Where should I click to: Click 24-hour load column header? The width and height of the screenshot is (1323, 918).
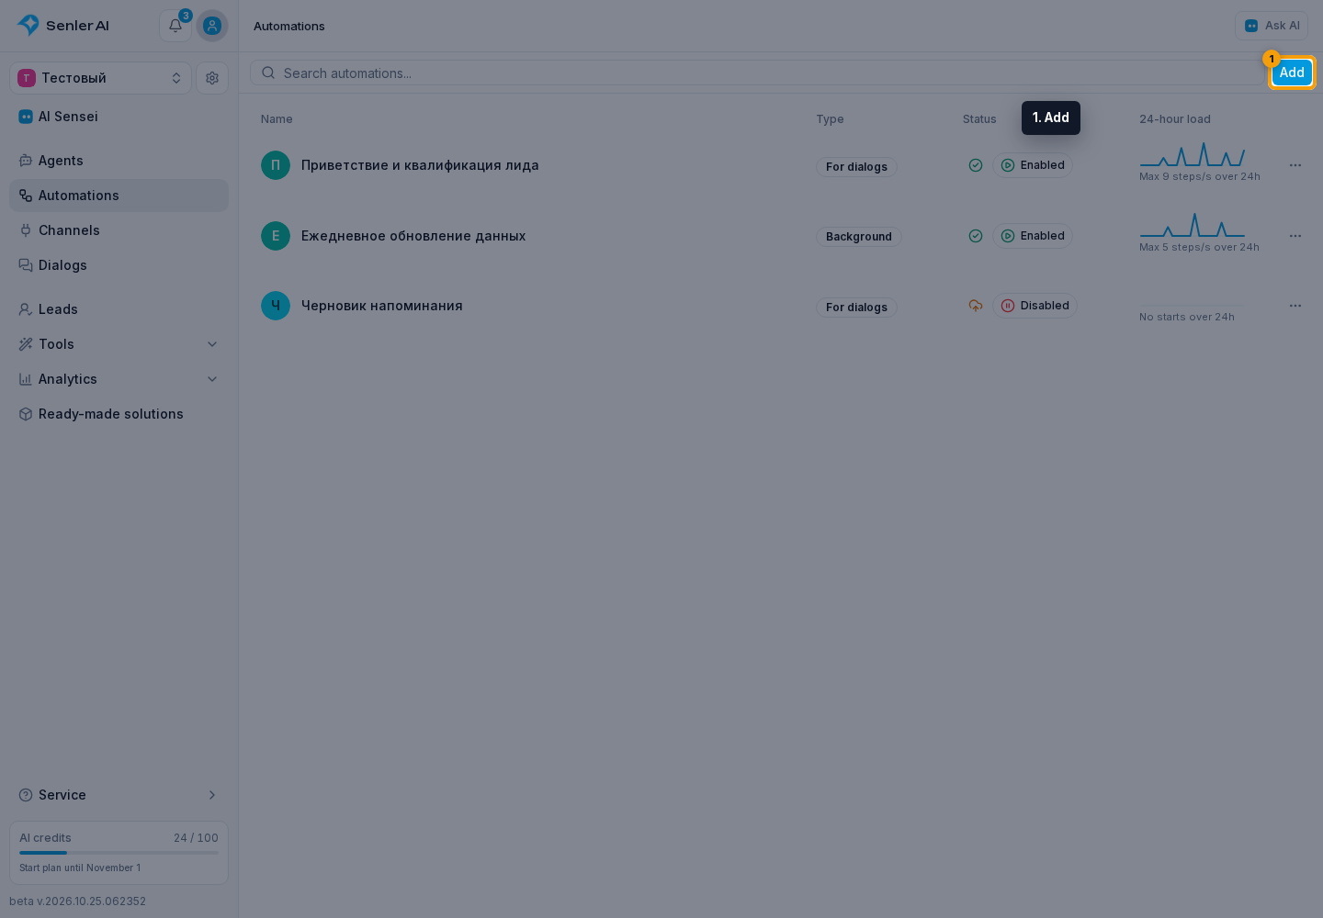[x=1175, y=119]
